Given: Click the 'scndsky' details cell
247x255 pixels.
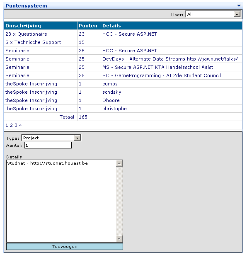Looking at the screenshot, I should 172,92.
